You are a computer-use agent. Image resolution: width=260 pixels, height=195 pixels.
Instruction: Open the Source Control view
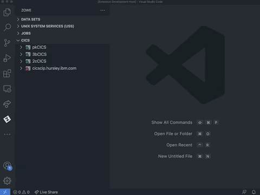[x=7, y=43]
